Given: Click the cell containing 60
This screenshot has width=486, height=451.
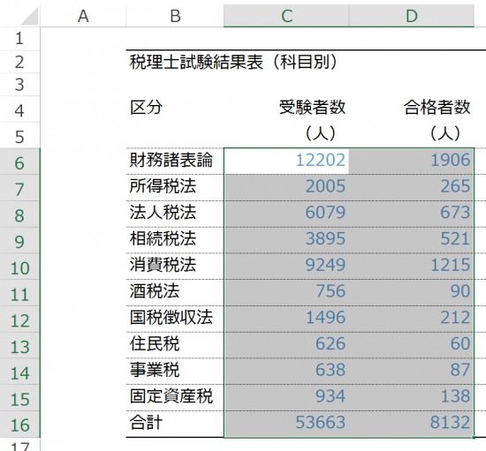Looking at the screenshot, I should [x=411, y=346].
